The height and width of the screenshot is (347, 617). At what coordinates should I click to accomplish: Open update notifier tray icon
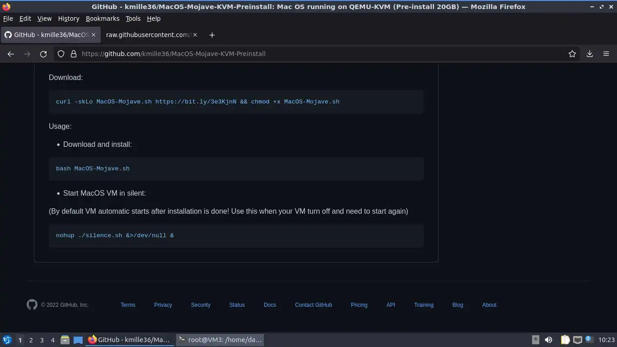pos(589,339)
